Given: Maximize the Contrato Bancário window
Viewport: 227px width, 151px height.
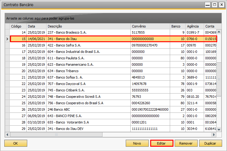Looking at the screenshot, I should (214, 5).
